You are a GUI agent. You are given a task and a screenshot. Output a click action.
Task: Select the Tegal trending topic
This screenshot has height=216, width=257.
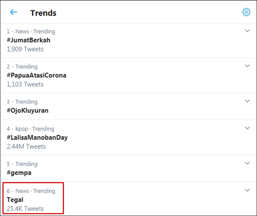pyautogui.click(x=15, y=200)
